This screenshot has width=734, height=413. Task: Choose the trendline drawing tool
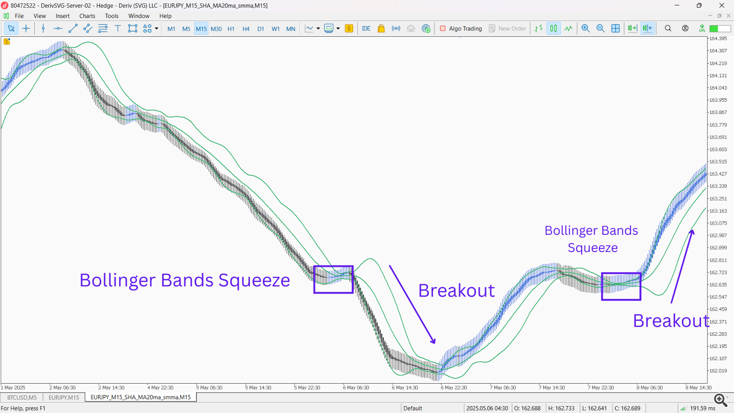[73, 28]
